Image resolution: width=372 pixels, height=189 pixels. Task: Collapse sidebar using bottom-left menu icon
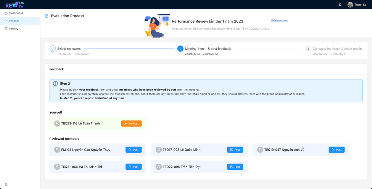6,184
